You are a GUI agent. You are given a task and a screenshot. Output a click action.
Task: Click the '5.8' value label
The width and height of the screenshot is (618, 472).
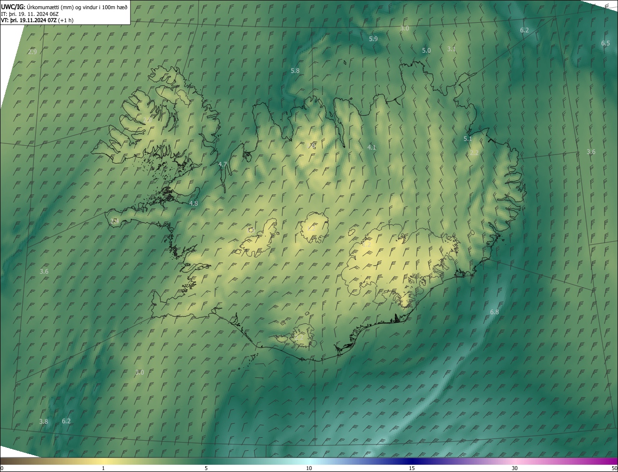pos(295,70)
